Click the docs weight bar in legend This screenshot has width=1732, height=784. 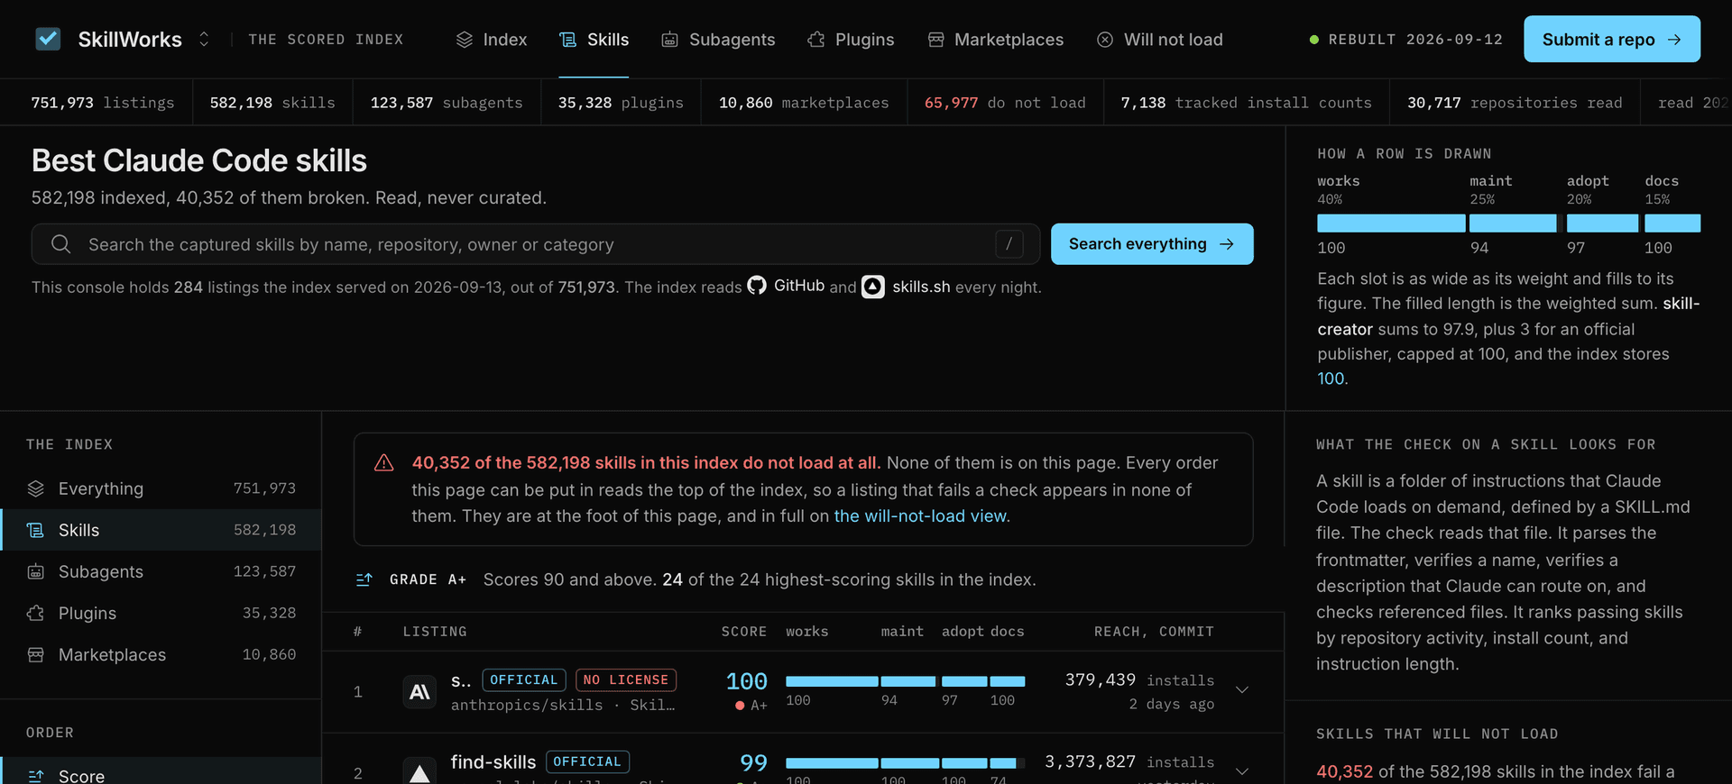pyautogui.click(x=1672, y=223)
